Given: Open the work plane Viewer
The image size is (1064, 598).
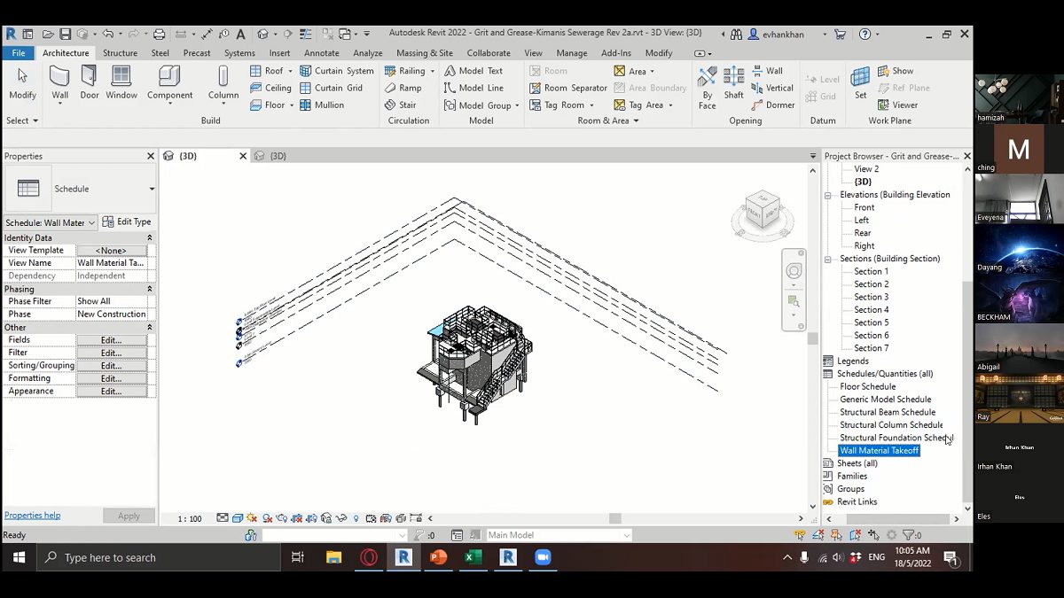Looking at the screenshot, I should tap(898, 105).
